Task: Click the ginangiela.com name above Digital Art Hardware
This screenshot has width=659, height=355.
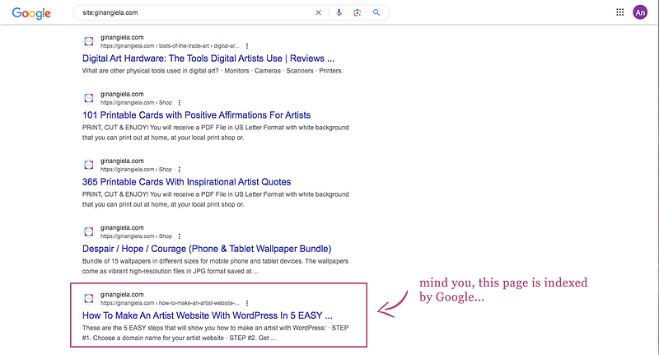Action: 122,37
